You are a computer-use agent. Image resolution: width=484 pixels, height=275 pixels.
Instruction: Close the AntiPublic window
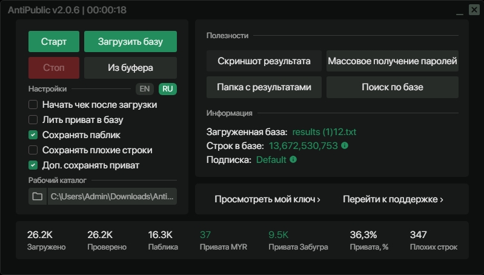point(474,10)
